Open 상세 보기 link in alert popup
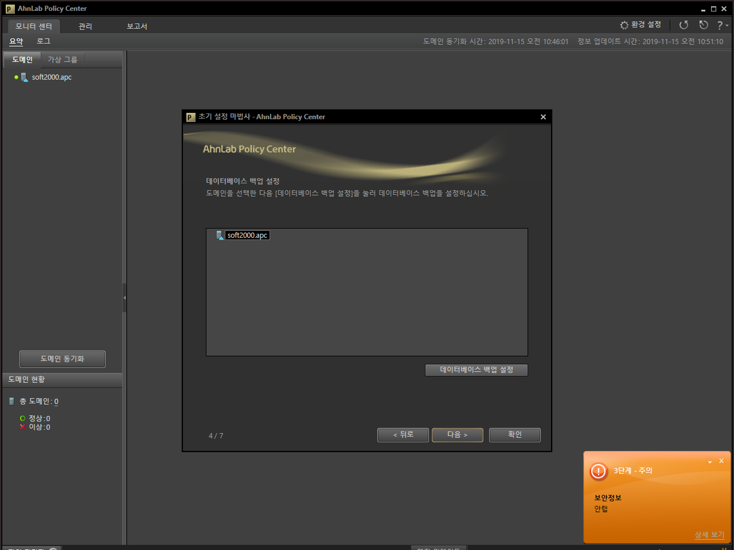 pos(709,535)
